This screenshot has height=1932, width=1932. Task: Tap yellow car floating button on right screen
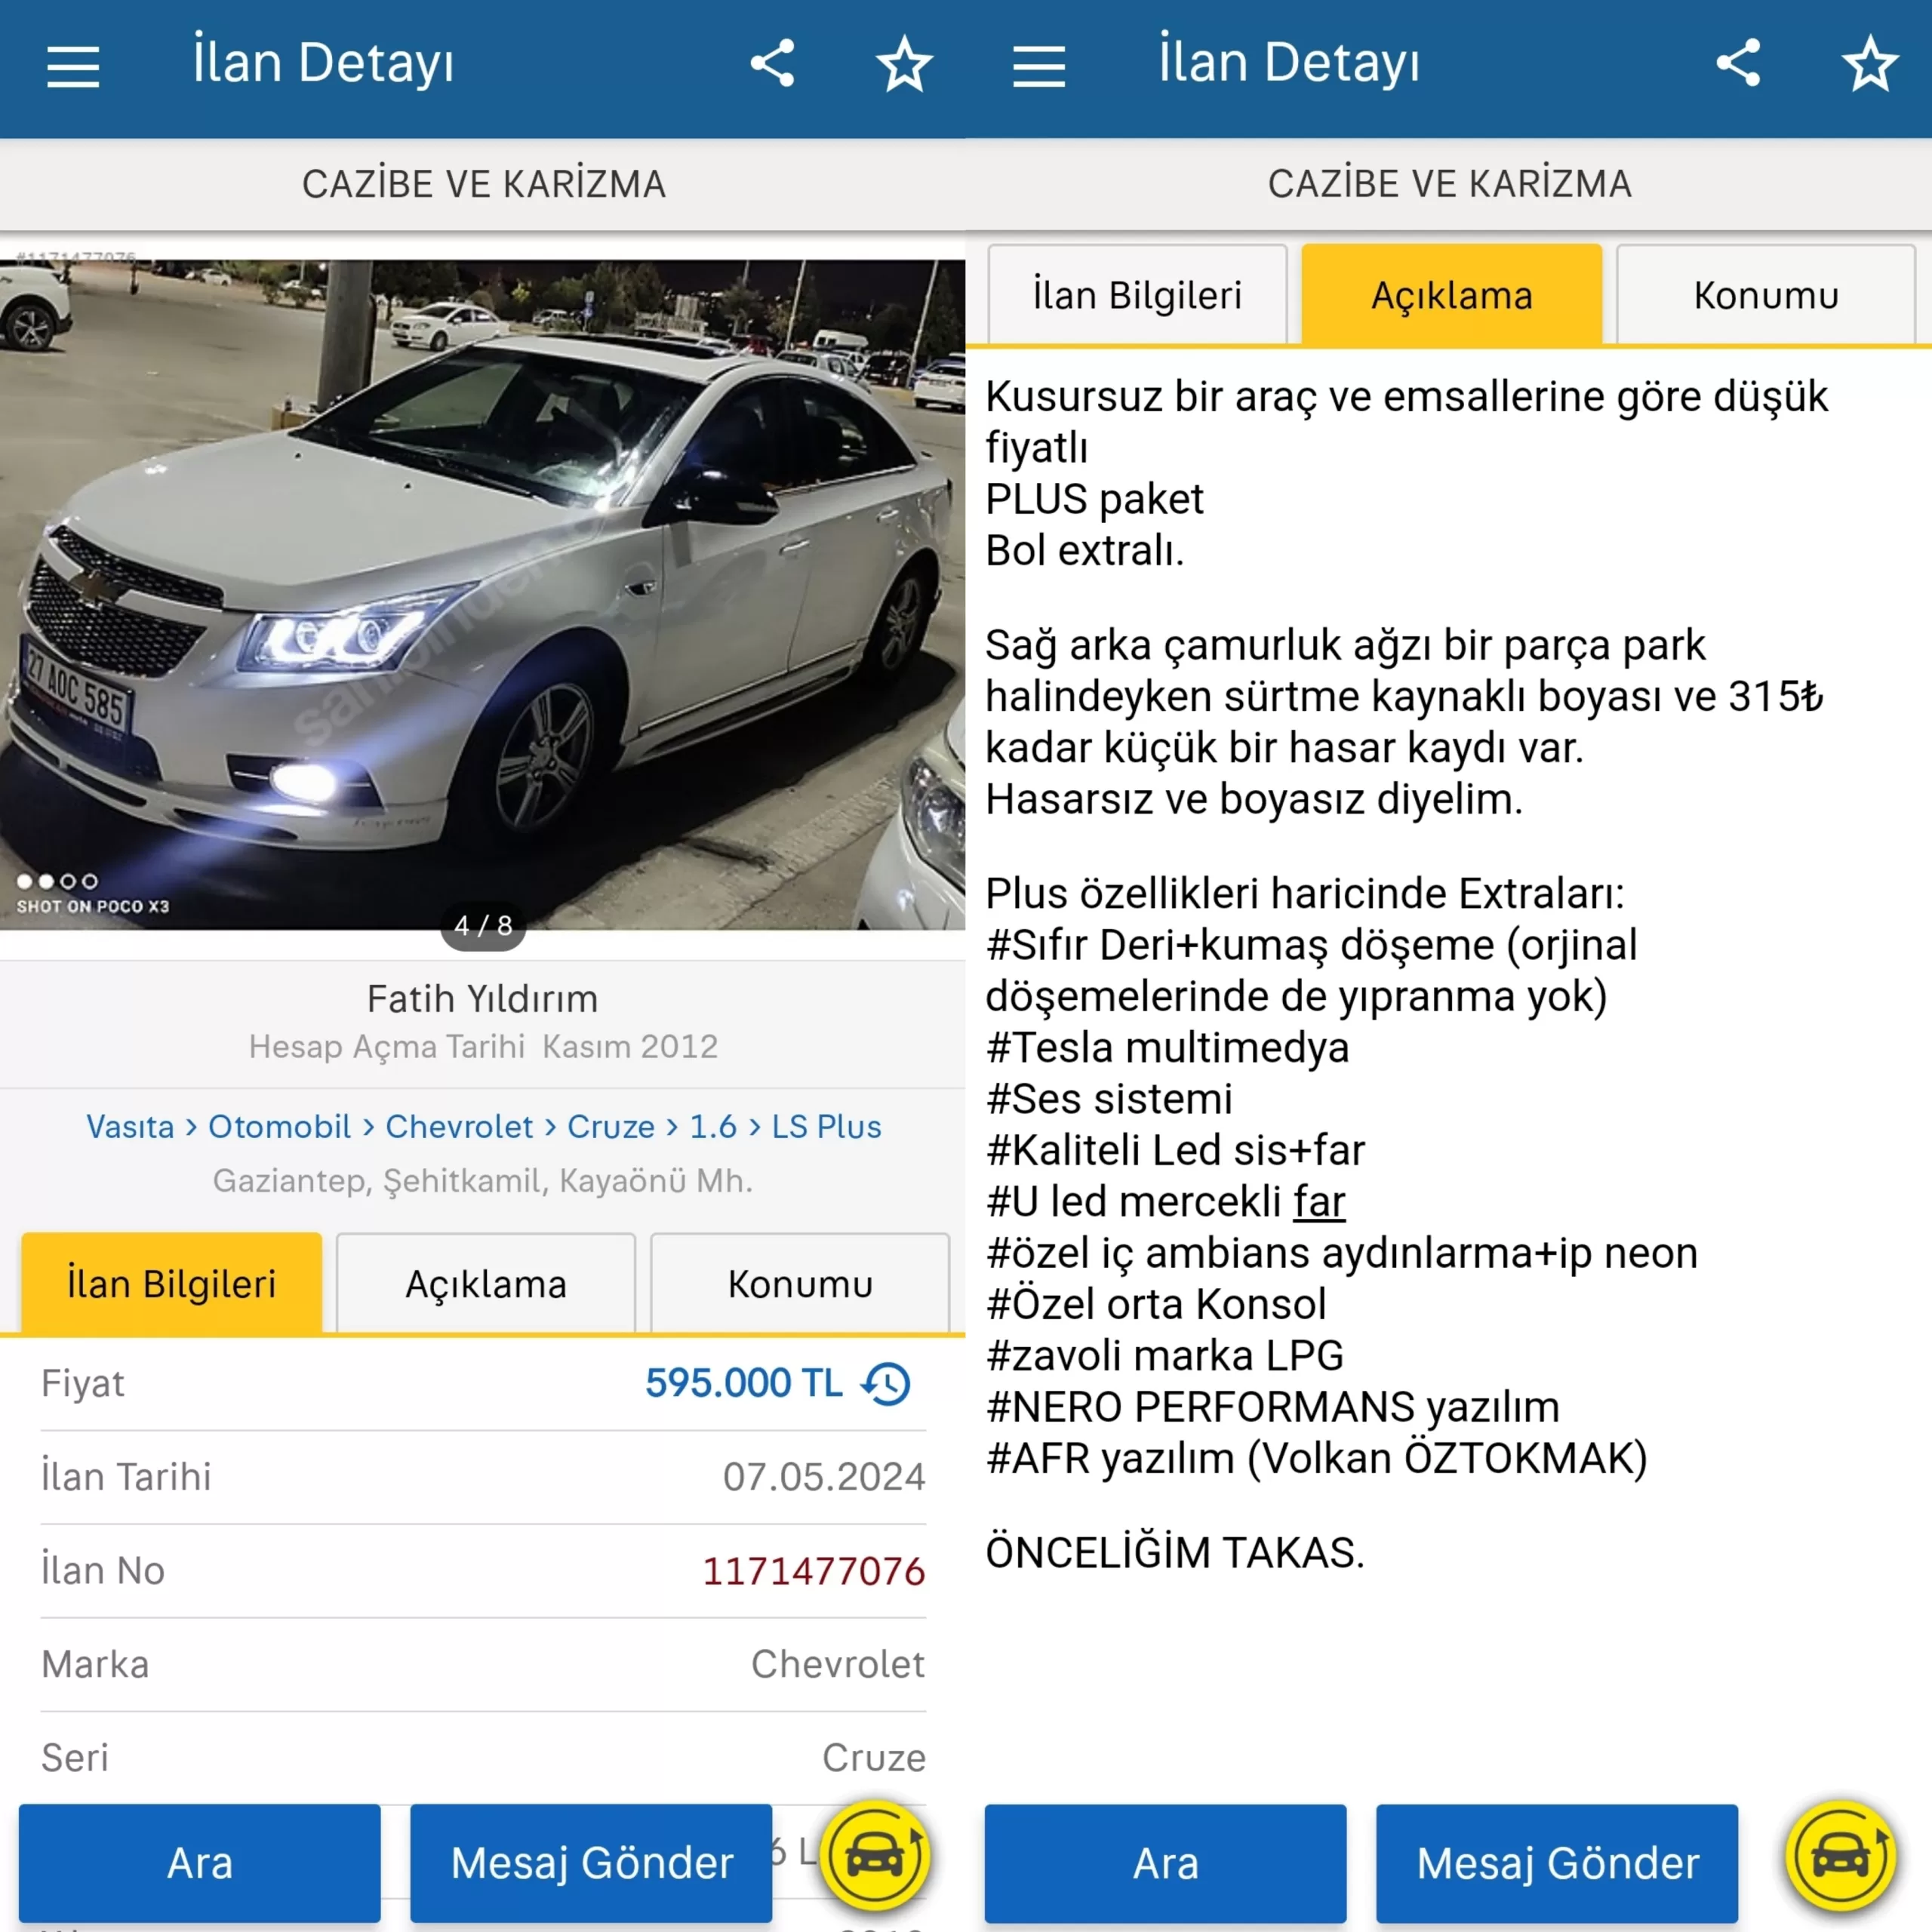[x=1841, y=1856]
